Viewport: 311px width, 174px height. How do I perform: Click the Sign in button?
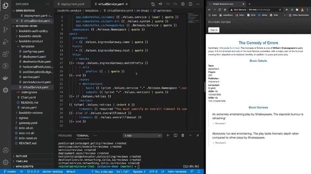point(214,30)
